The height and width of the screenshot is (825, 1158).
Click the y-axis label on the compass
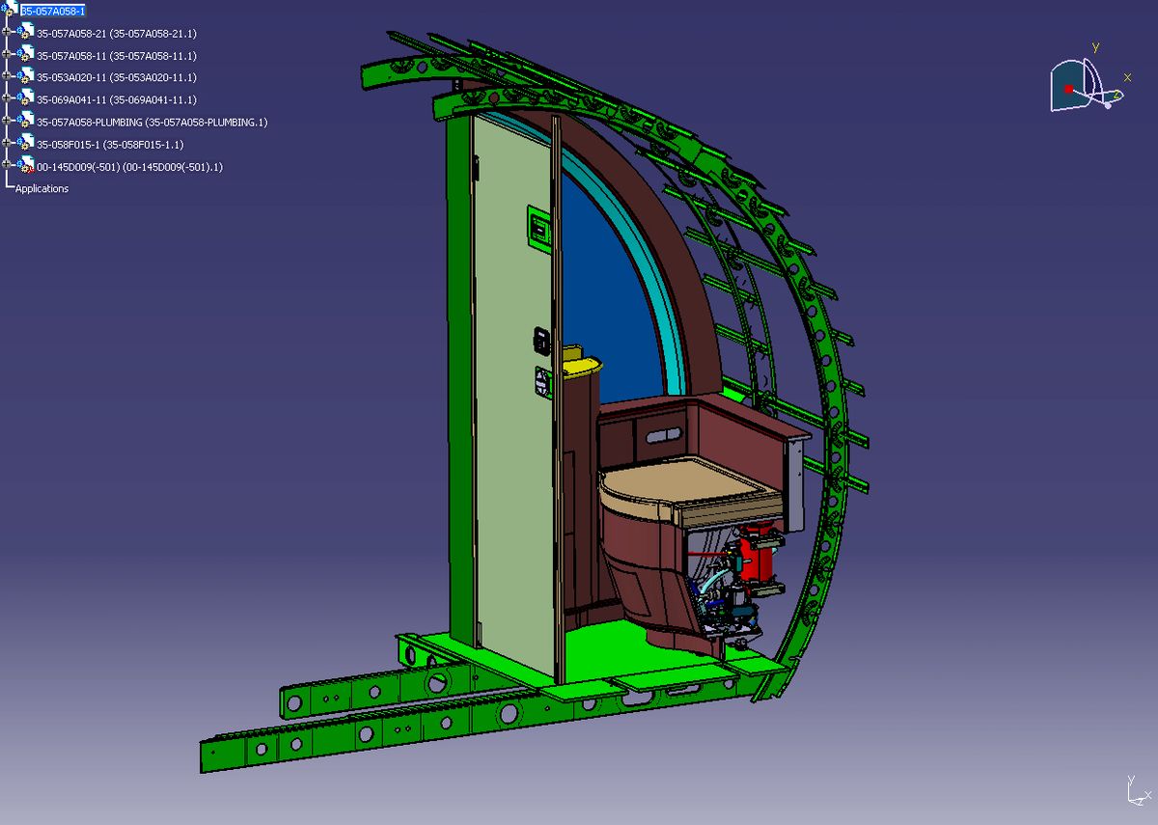[x=1095, y=46]
